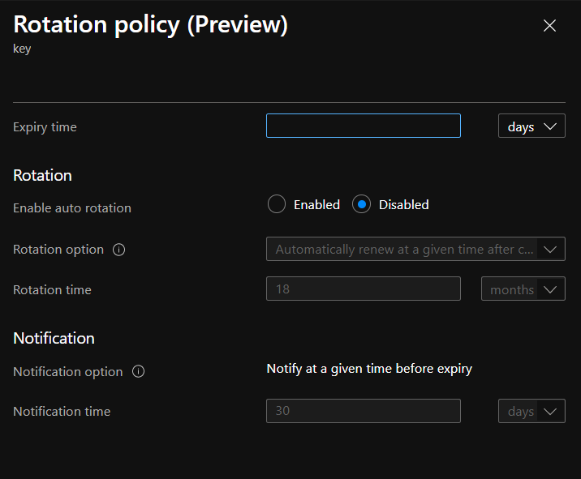Click the Rotation option info icon
Screen dimensions: 581x479
pyautogui.click(x=119, y=250)
